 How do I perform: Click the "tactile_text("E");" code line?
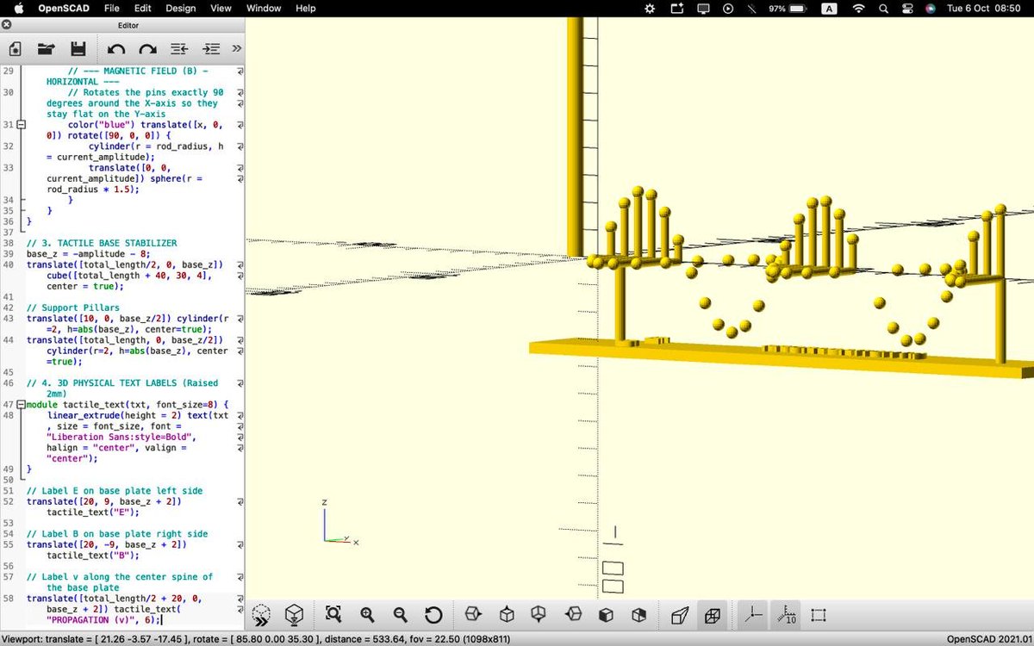93,512
